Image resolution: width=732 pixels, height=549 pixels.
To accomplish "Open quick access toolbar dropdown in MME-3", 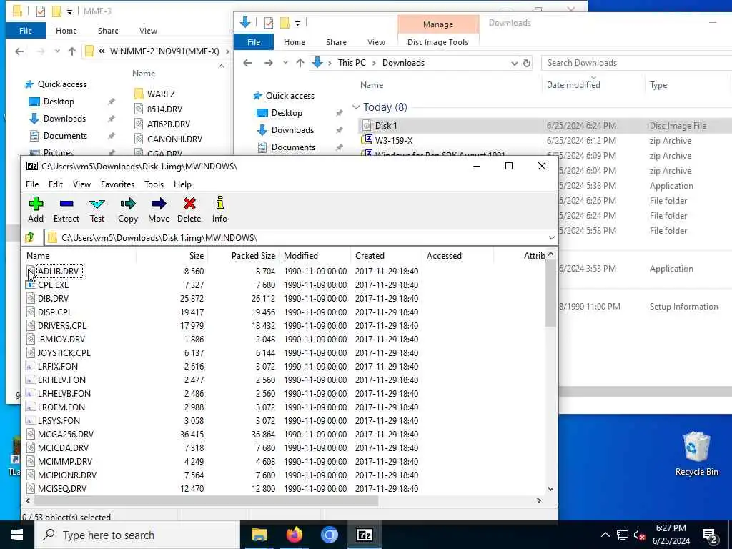I will point(69,12).
